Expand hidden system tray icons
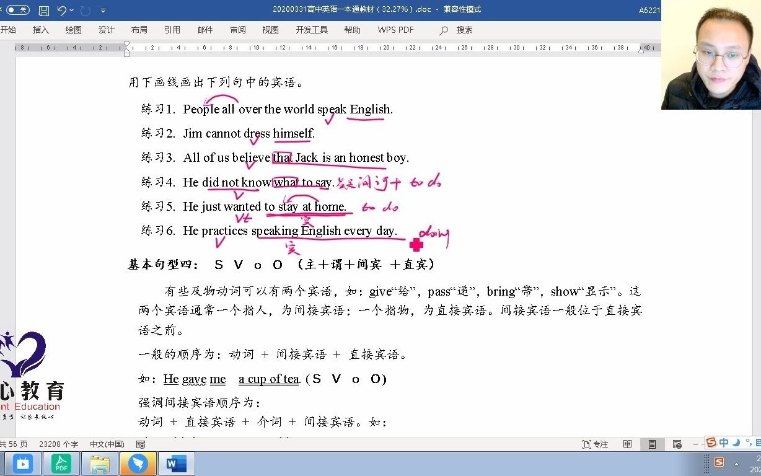 pos(736,464)
